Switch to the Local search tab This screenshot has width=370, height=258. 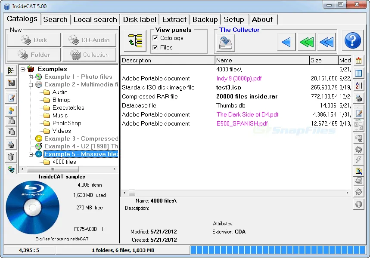coord(95,19)
